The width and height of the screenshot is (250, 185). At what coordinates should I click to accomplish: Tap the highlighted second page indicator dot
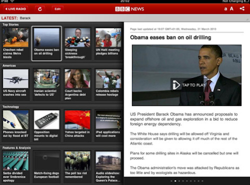tap(175, 181)
